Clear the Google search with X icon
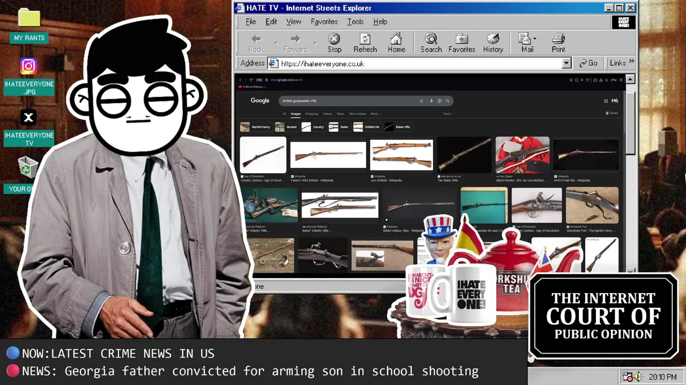 (421, 101)
